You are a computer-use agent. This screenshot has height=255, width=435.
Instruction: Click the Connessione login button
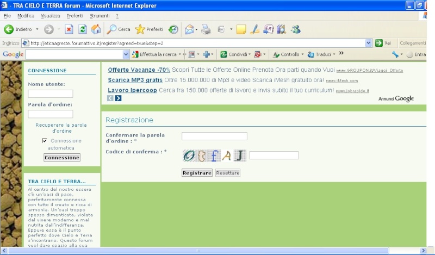(62, 158)
